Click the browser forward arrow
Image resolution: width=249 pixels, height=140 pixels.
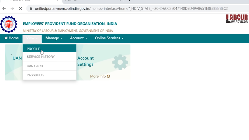[x=12, y=8]
